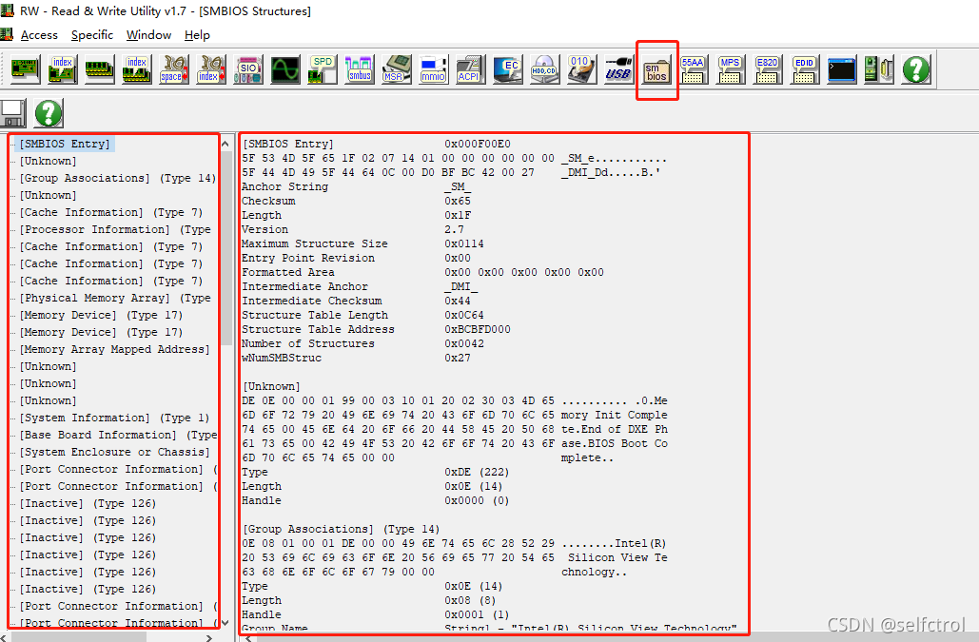Open the Help menu
This screenshot has width=979, height=642.
197,35
